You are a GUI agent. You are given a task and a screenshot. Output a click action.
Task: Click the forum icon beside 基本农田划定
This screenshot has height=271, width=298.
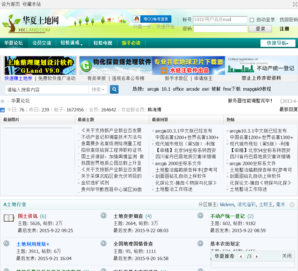pyautogui.click(x=200, y=243)
